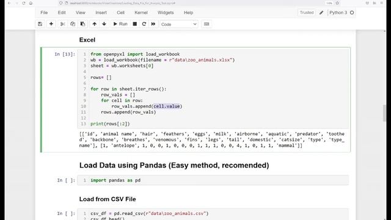Go back in browser history
This screenshot has width=391, height=220.
[9, 3]
